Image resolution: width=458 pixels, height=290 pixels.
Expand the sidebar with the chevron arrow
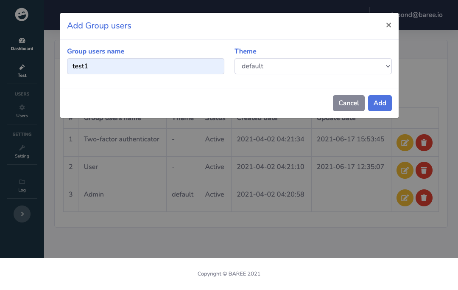pyautogui.click(x=22, y=214)
